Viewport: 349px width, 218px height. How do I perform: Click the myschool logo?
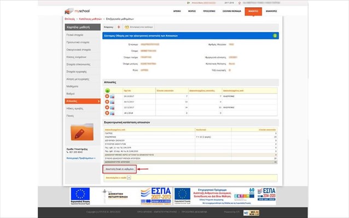click(x=77, y=11)
